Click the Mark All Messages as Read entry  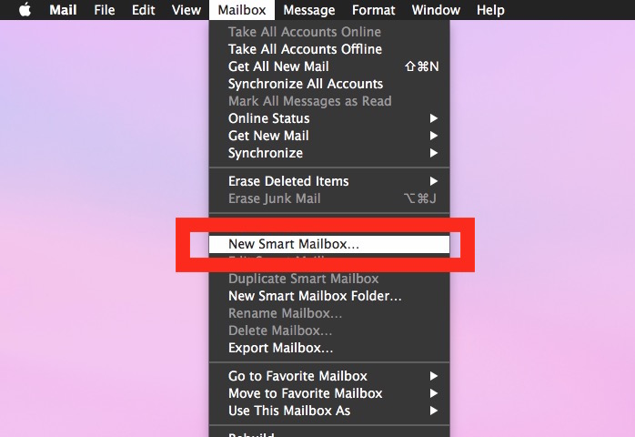pos(329,101)
